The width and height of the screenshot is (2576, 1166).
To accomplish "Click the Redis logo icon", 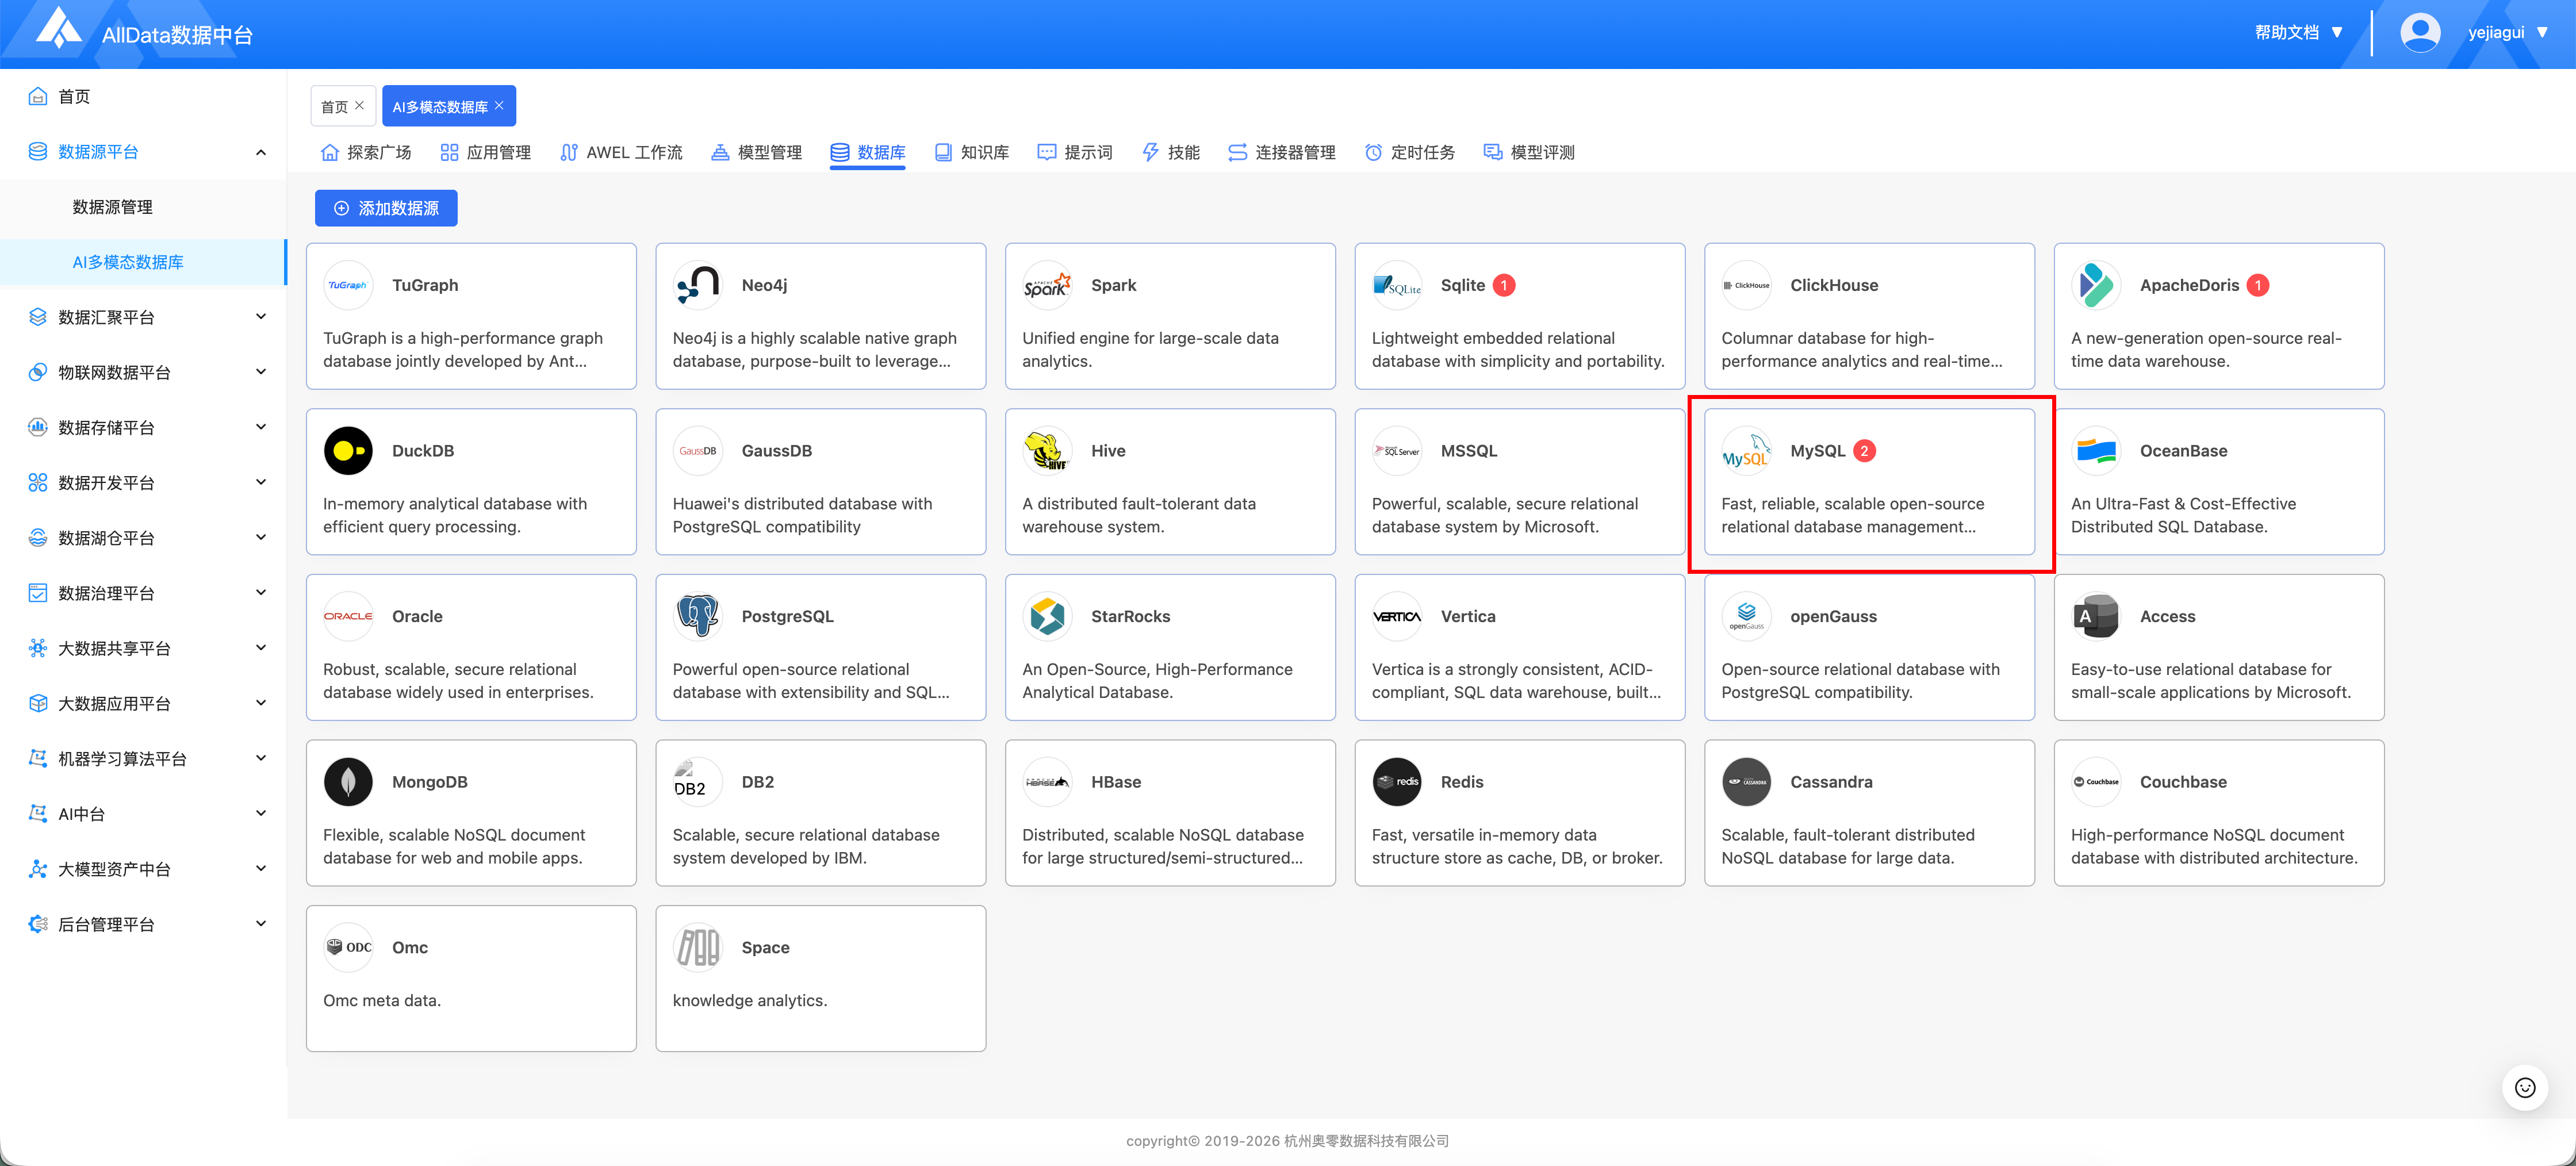I will click(1397, 782).
